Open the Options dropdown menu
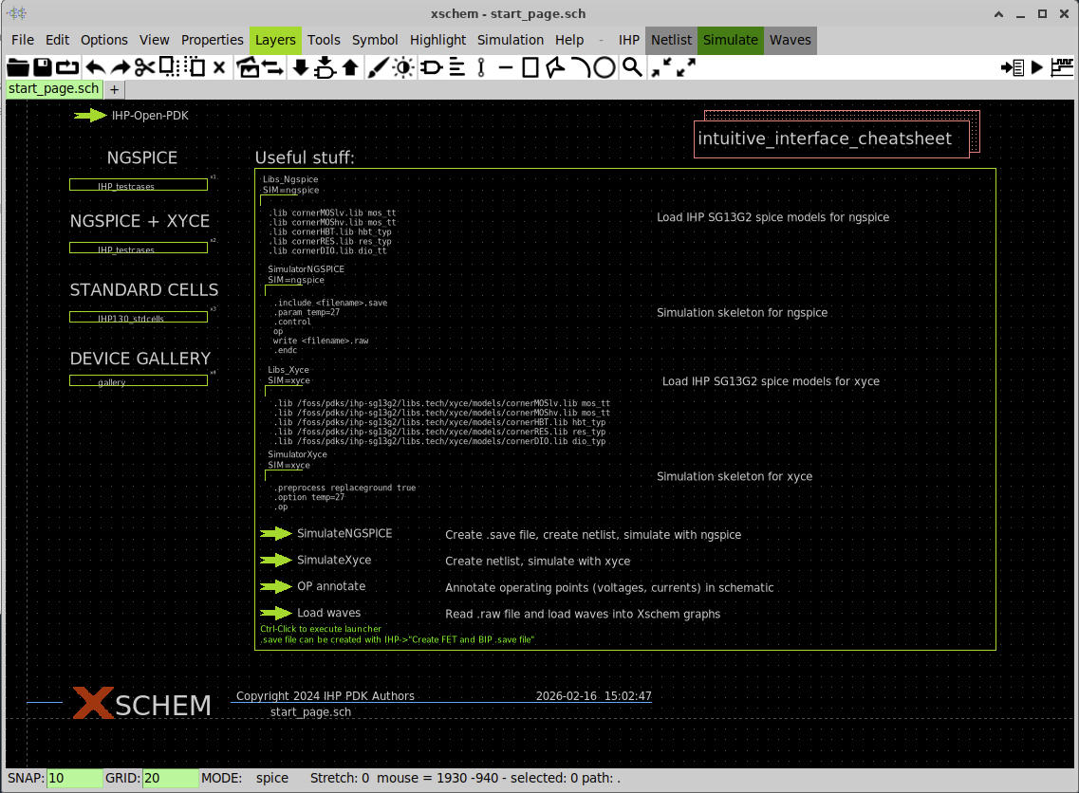Screen dimensions: 1079x793 [x=103, y=40]
